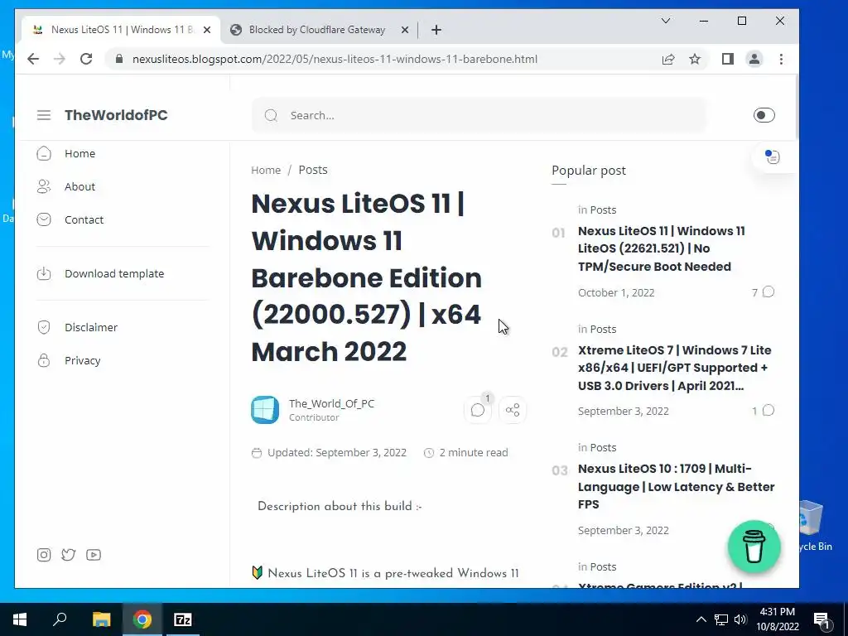Select the Home sidebar menu item
Image resolution: width=848 pixels, height=636 pixels.
point(79,153)
